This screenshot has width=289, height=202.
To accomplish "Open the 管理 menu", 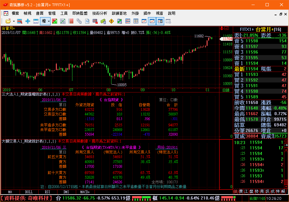I will tap(52, 13).
